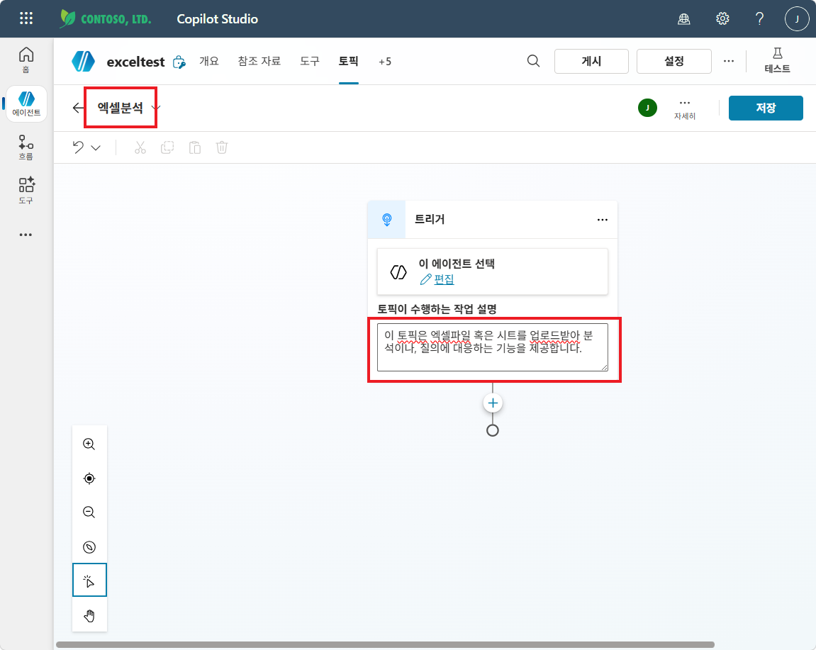Expand the +5 hidden tabs
Screen dimensions: 816x650
pyautogui.click(x=385, y=62)
